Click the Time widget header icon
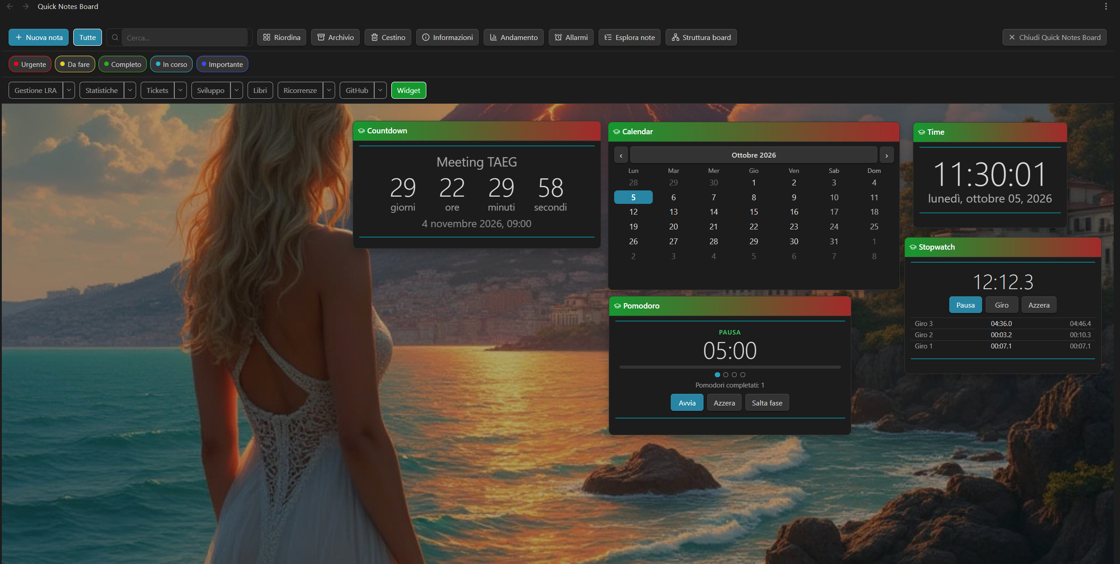This screenshot has width=1120, height=564. pos(921,132)
